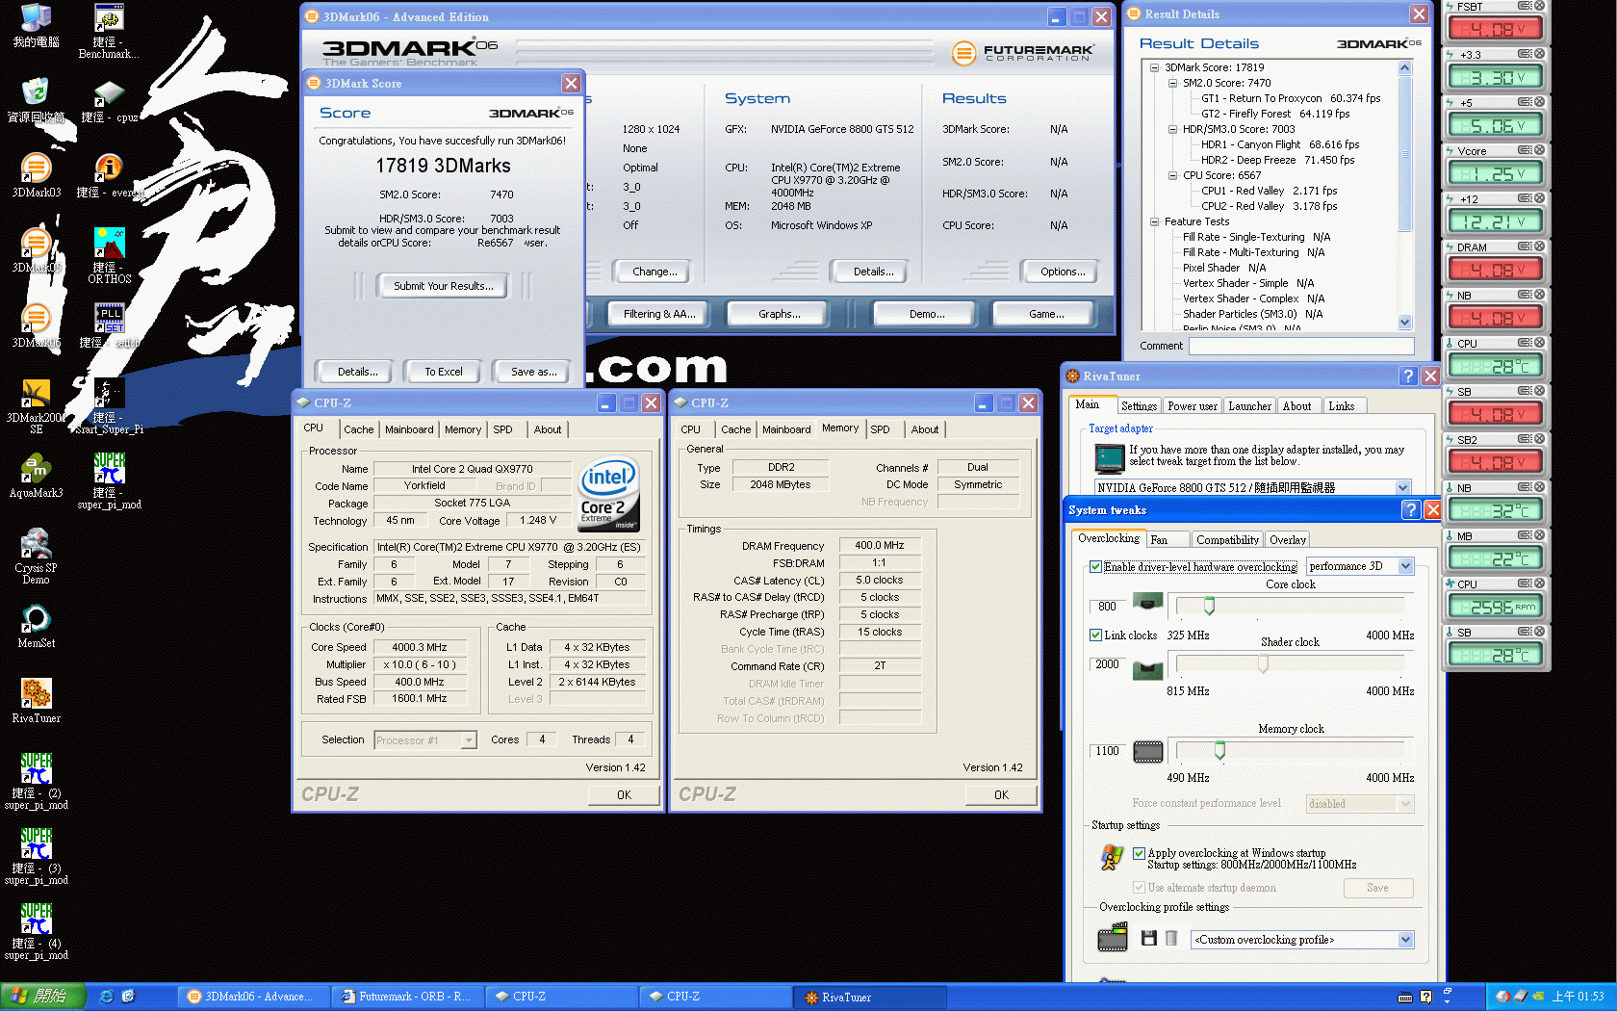Open Mainboard tab in left CPU-Z window
The width and height of the screenshot is (1617, 1011).
point(409,429)
